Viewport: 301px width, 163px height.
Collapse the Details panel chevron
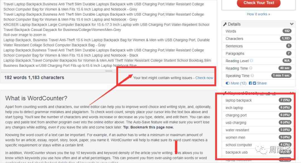292,24
